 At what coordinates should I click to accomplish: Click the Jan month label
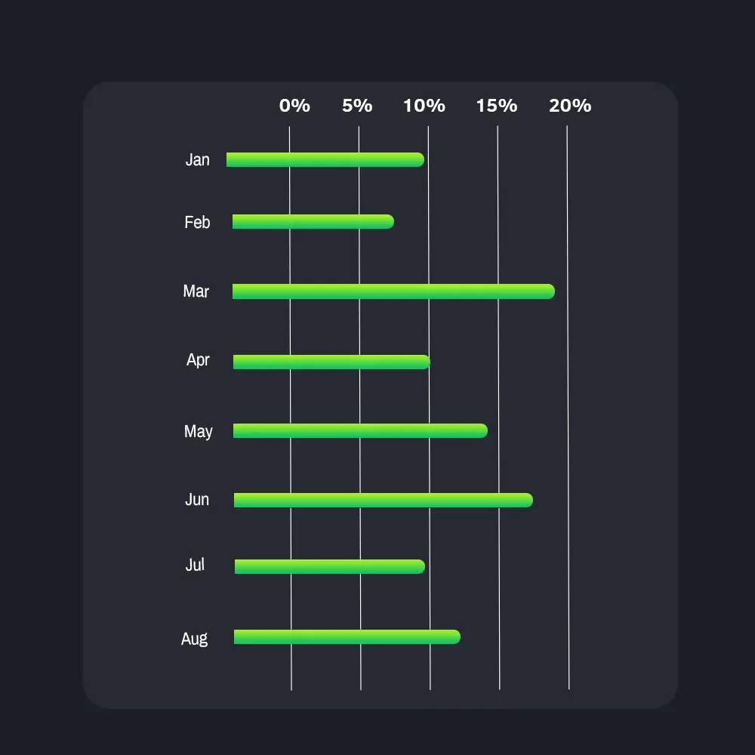pos(198,160)
